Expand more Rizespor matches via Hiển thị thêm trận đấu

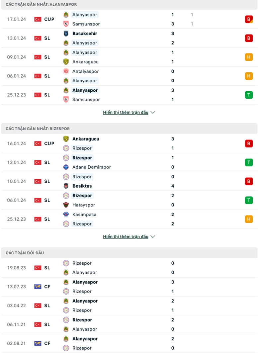[x=126, y=236]
